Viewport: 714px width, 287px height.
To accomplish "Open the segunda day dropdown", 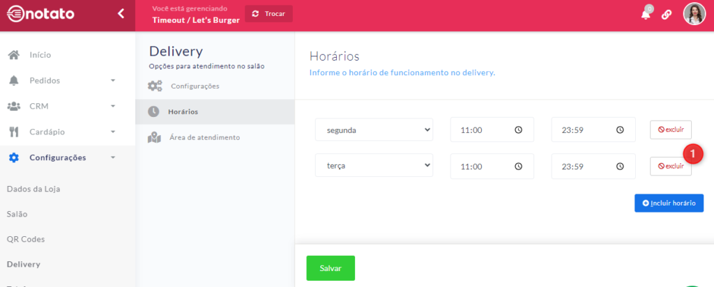I will [374, 130].
